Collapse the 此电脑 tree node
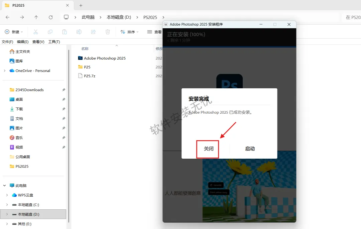This screenshot has height=229, width=361. 5,185
